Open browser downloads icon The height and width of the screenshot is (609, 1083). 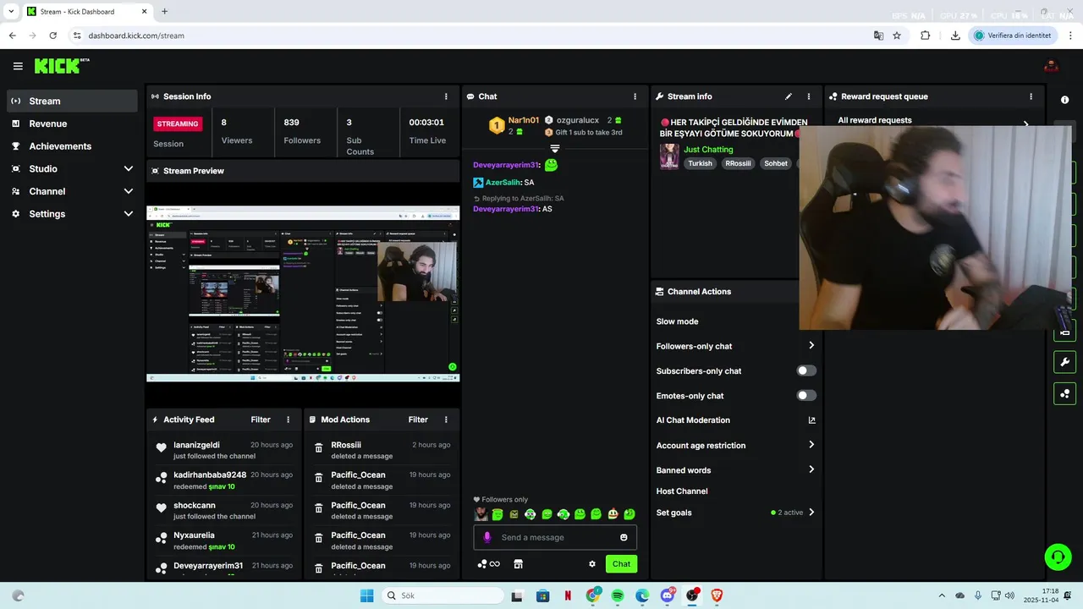tap(955, 36)
